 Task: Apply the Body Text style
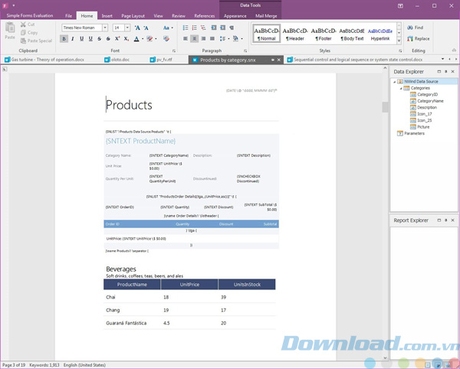[353, 33]
